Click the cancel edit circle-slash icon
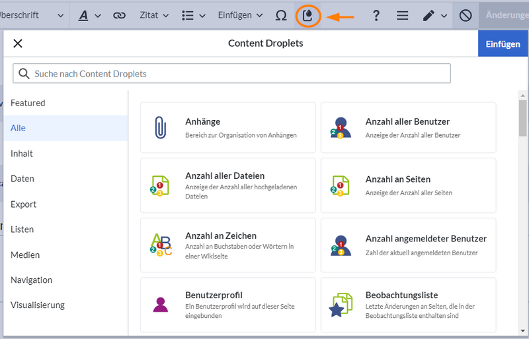Screen dimensions: 529x339 coord(466,15)
